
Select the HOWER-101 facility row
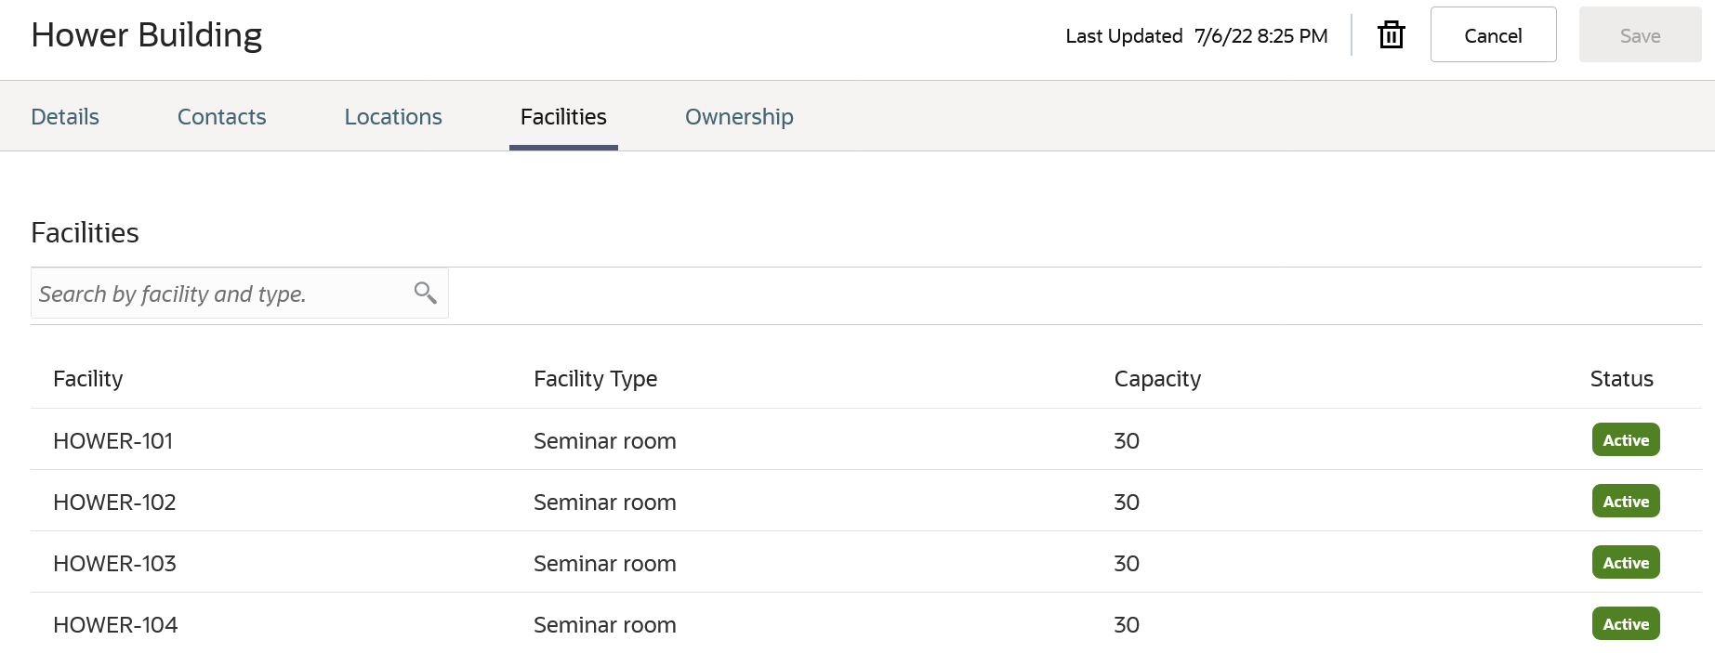(113, 441)
